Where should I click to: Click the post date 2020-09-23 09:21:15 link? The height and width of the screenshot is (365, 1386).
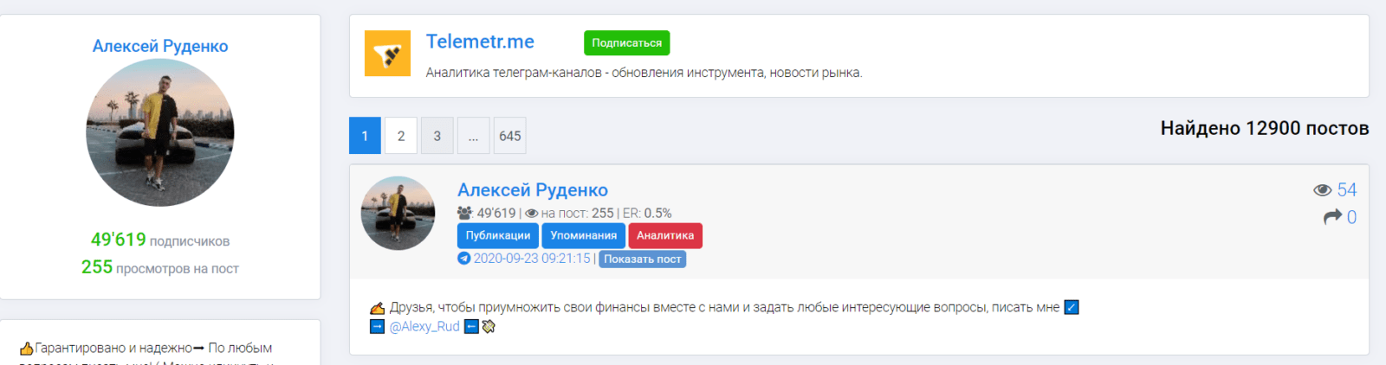(x=532, y=259)
